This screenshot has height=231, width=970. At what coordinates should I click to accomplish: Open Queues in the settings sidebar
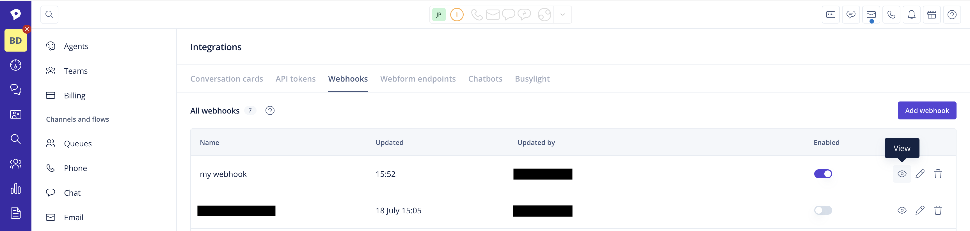[x=77, y=144]
